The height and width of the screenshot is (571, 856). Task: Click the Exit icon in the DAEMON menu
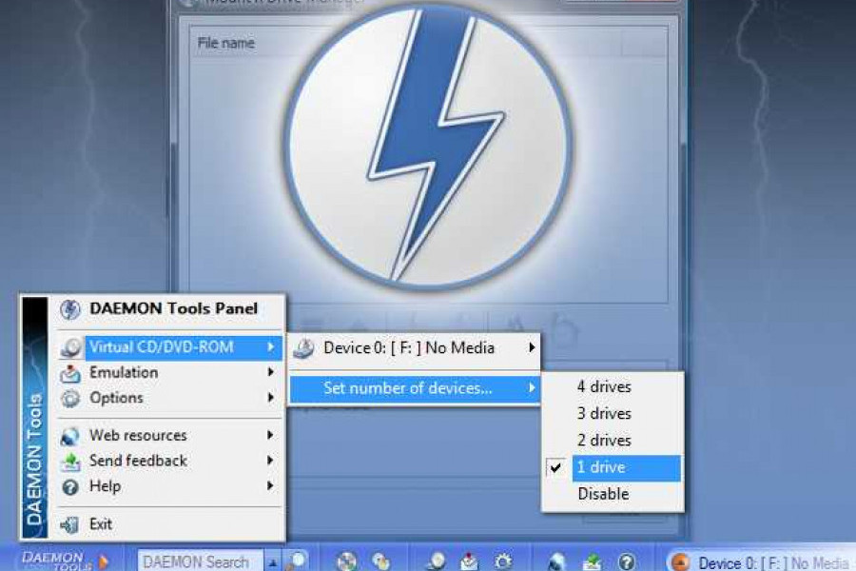click(67, 524)
